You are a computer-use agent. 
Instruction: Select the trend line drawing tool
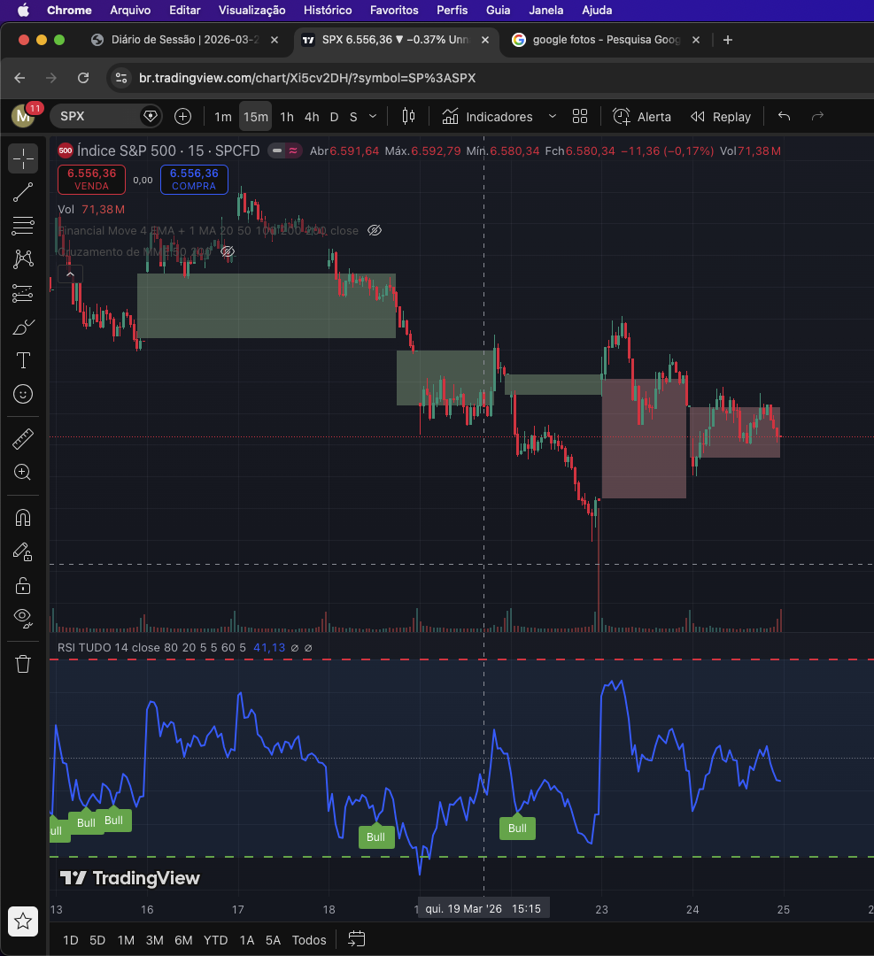tap(23, 192)
